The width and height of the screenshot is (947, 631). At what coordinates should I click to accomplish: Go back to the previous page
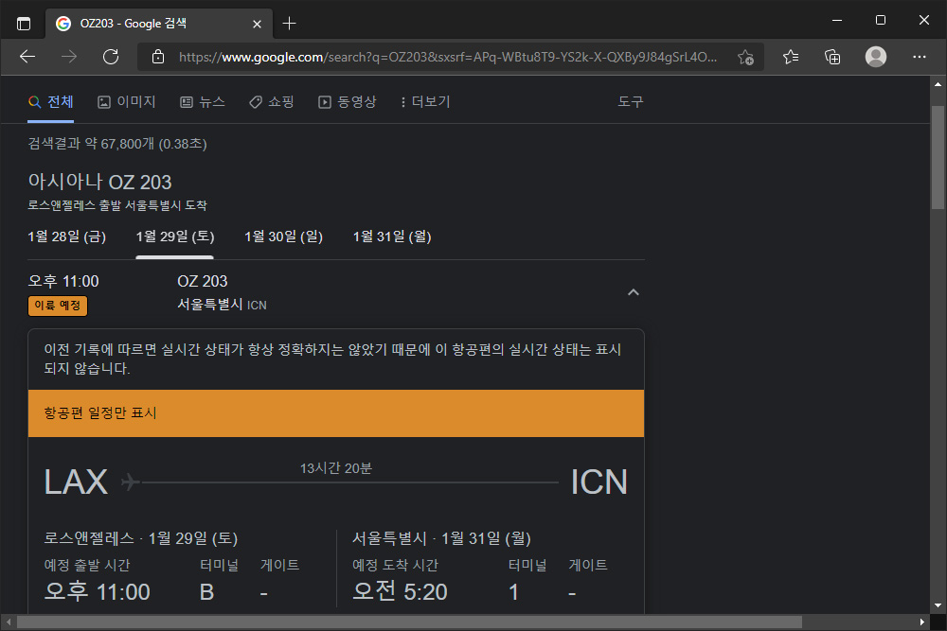(27, 57)
